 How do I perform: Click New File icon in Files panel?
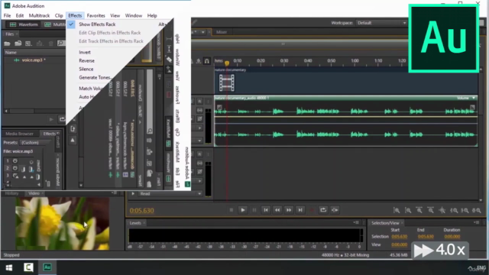click(29, 44)
